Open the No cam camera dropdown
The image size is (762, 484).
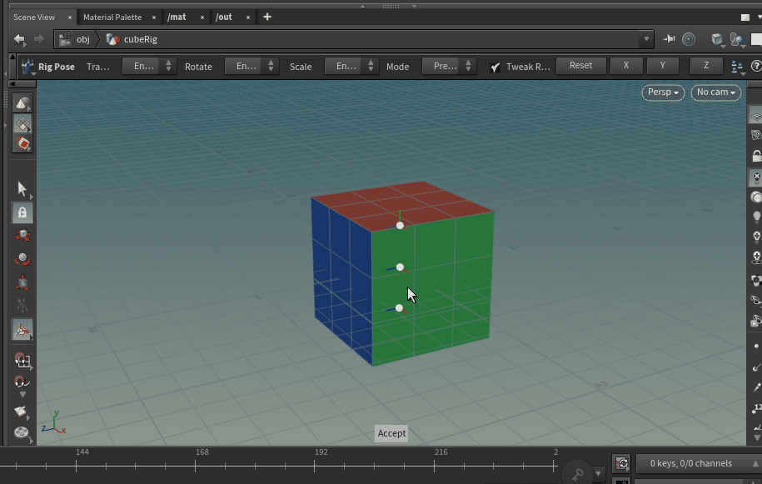pyautogui.click(x=715, y=92)
